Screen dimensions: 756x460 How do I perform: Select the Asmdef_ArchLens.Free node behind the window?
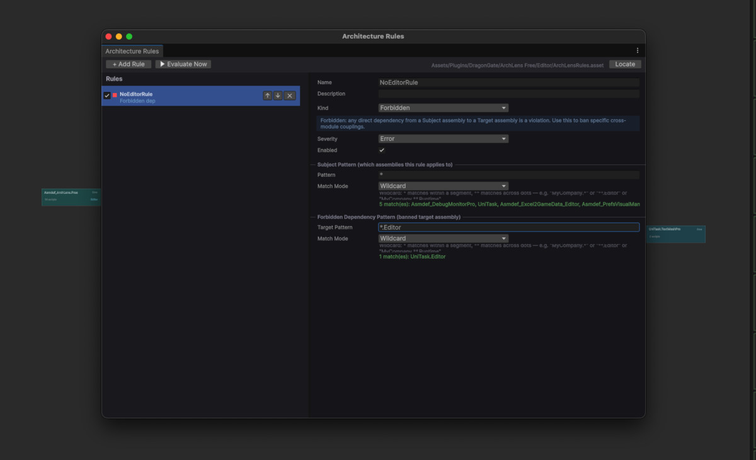pyautogui.click(x=71, y=196)
